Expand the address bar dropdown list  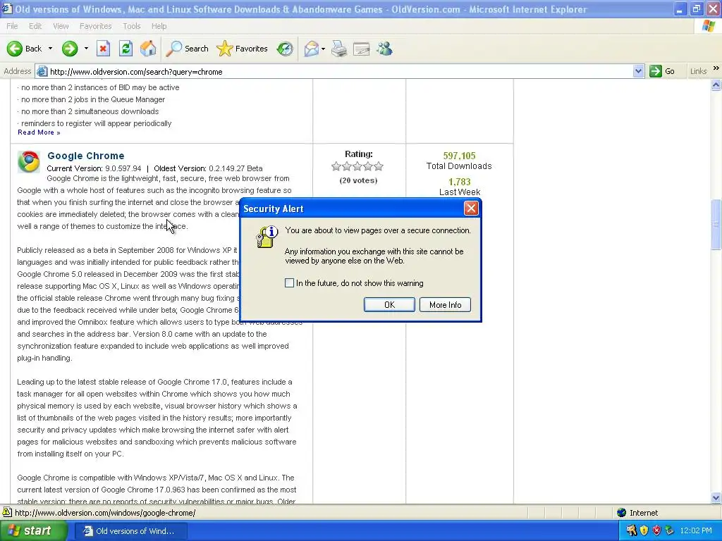click(638, 71)
